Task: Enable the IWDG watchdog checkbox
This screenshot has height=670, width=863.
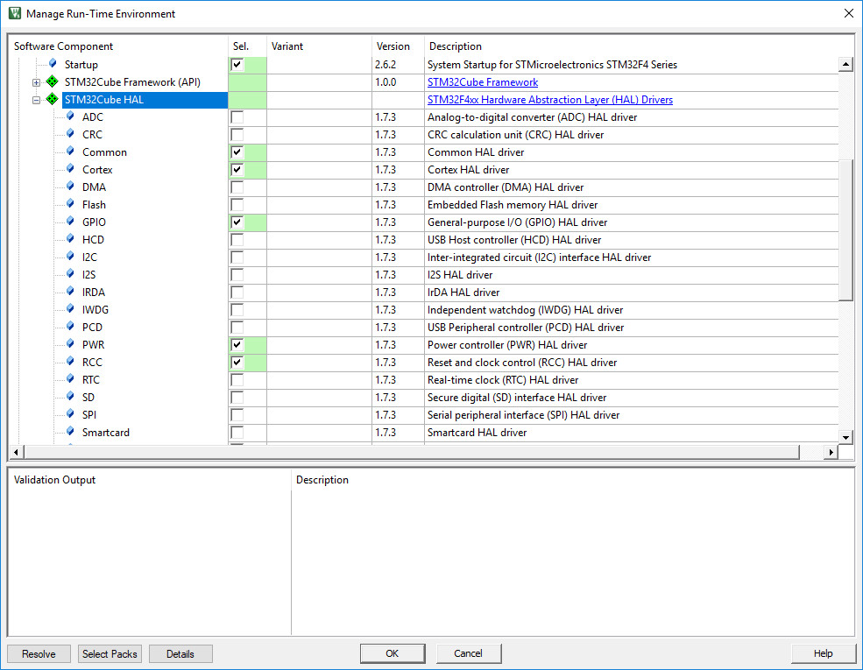Action: pos(237,310)
